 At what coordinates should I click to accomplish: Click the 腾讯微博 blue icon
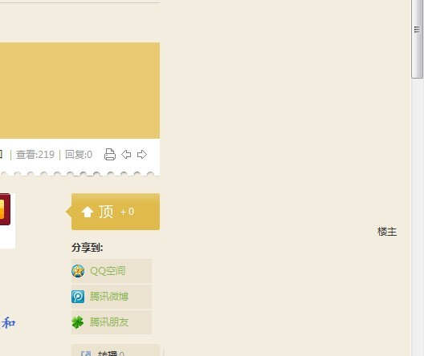(78, 297)
